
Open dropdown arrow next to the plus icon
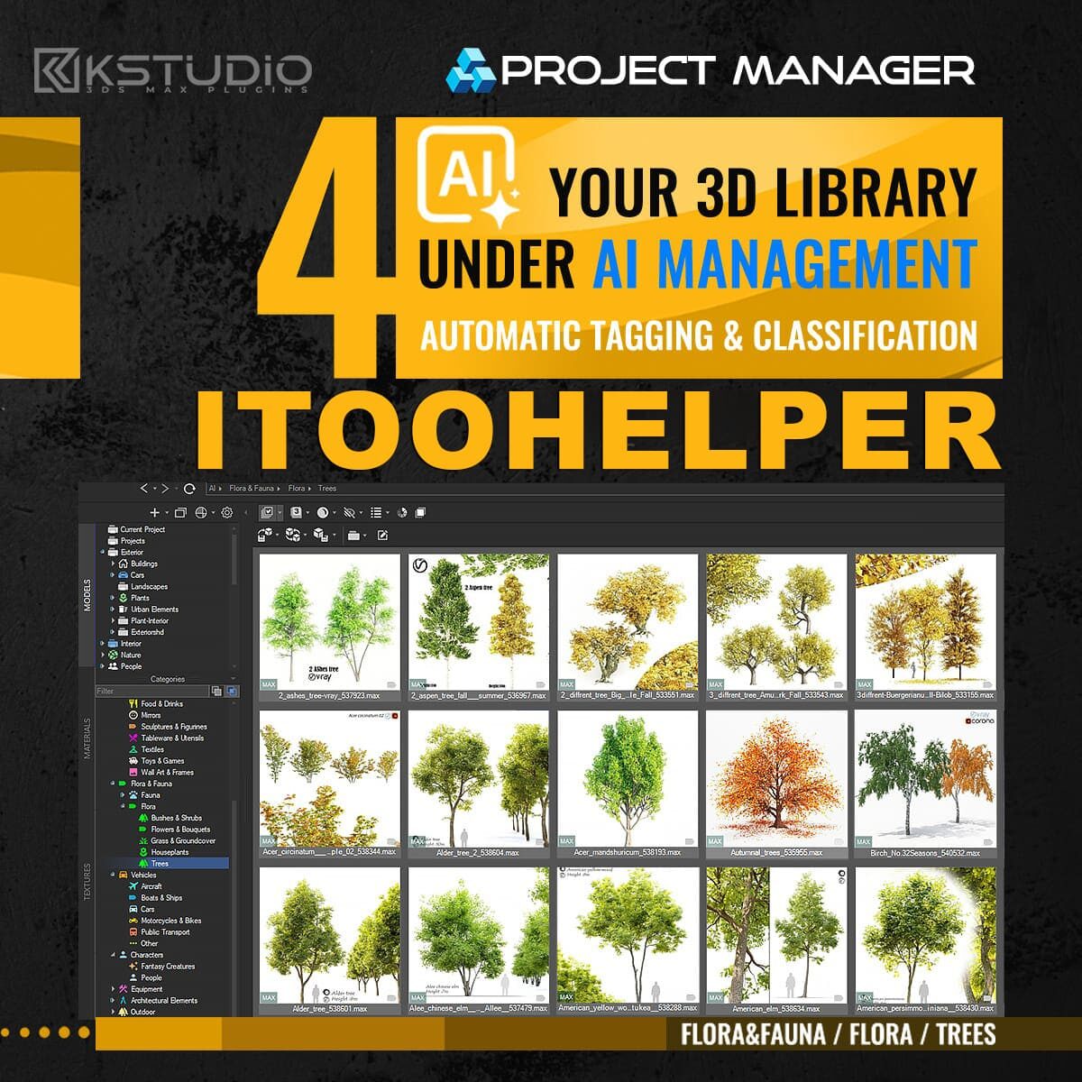tap(167, 513)
